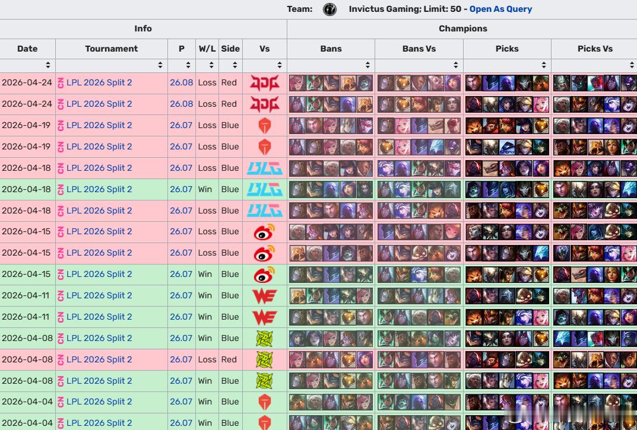Open TES logo in upper 2026-04-04 row
The height and width of the screenshot is (430, 637).
264,402
